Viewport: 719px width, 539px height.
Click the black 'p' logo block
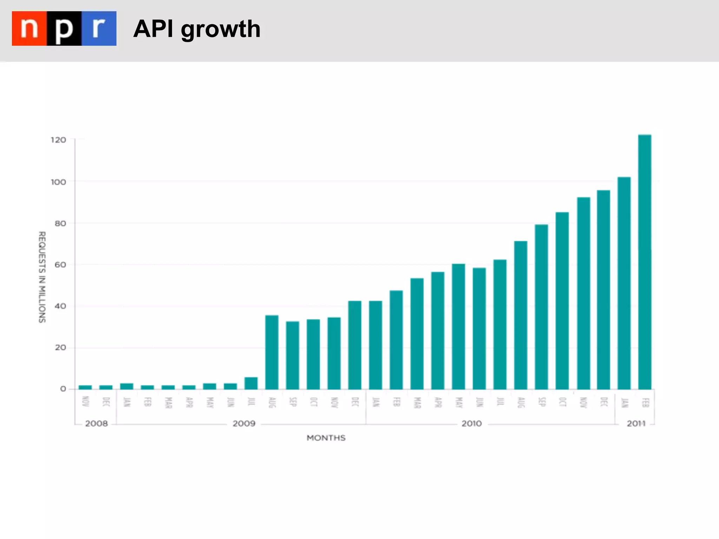click(64, 28)
